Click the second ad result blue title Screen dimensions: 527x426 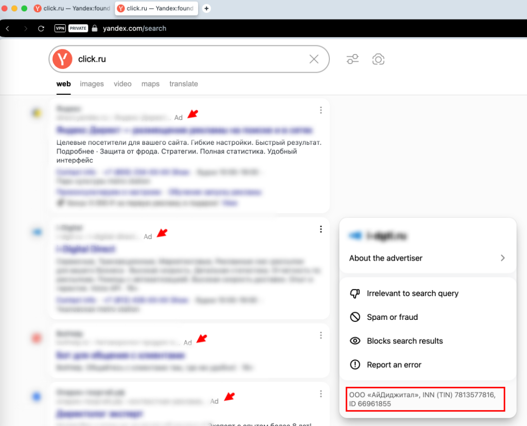pyautogui.click(x=86, y=249)
